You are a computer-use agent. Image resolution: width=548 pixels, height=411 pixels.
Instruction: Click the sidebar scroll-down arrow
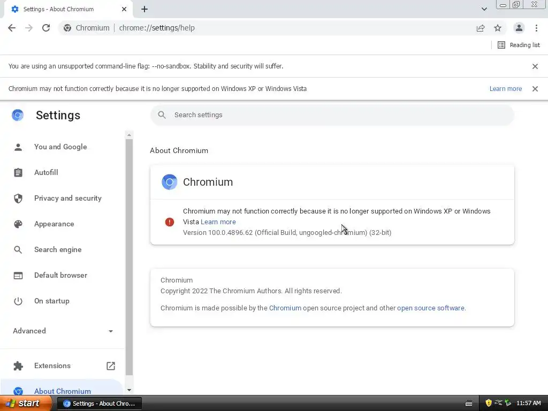tap(129, 390)
